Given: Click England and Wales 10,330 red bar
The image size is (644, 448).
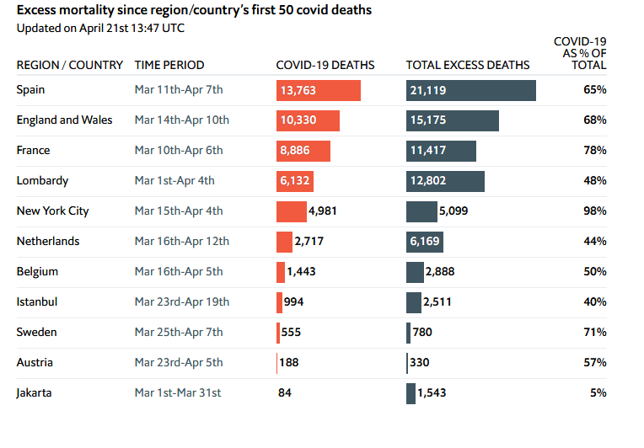Looking at the screenshot, I should 308,120.
